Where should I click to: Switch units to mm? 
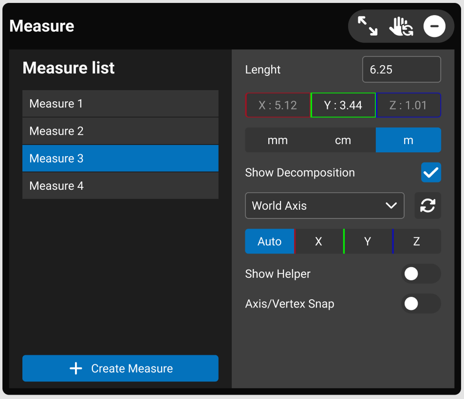[278, 141]
